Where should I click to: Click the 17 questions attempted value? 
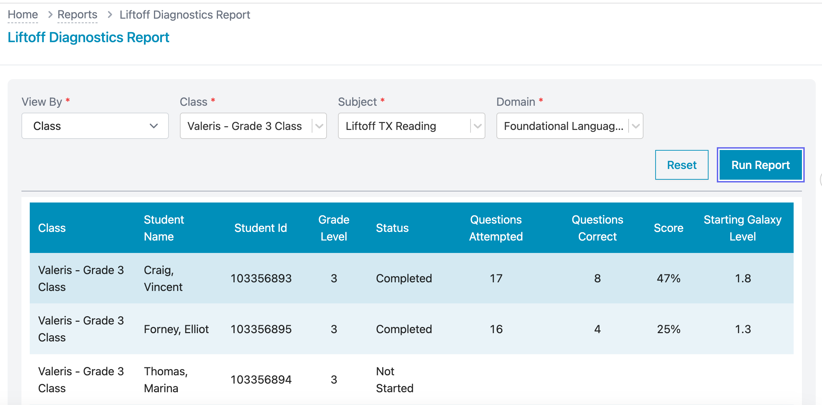click(x=496, y=279)
